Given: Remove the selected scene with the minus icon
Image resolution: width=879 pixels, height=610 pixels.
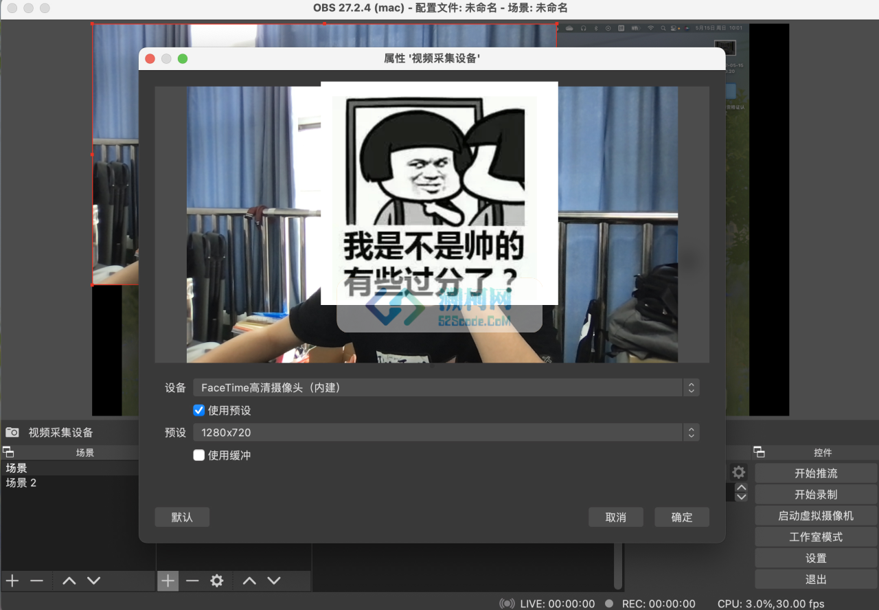Looking at the screenshot, I should click(x=36, y=580).
